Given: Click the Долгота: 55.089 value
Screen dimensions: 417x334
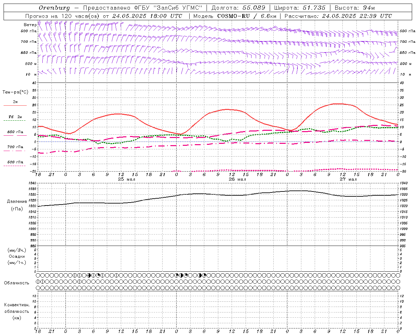Looking at the screenshot, I should (238, 8).
